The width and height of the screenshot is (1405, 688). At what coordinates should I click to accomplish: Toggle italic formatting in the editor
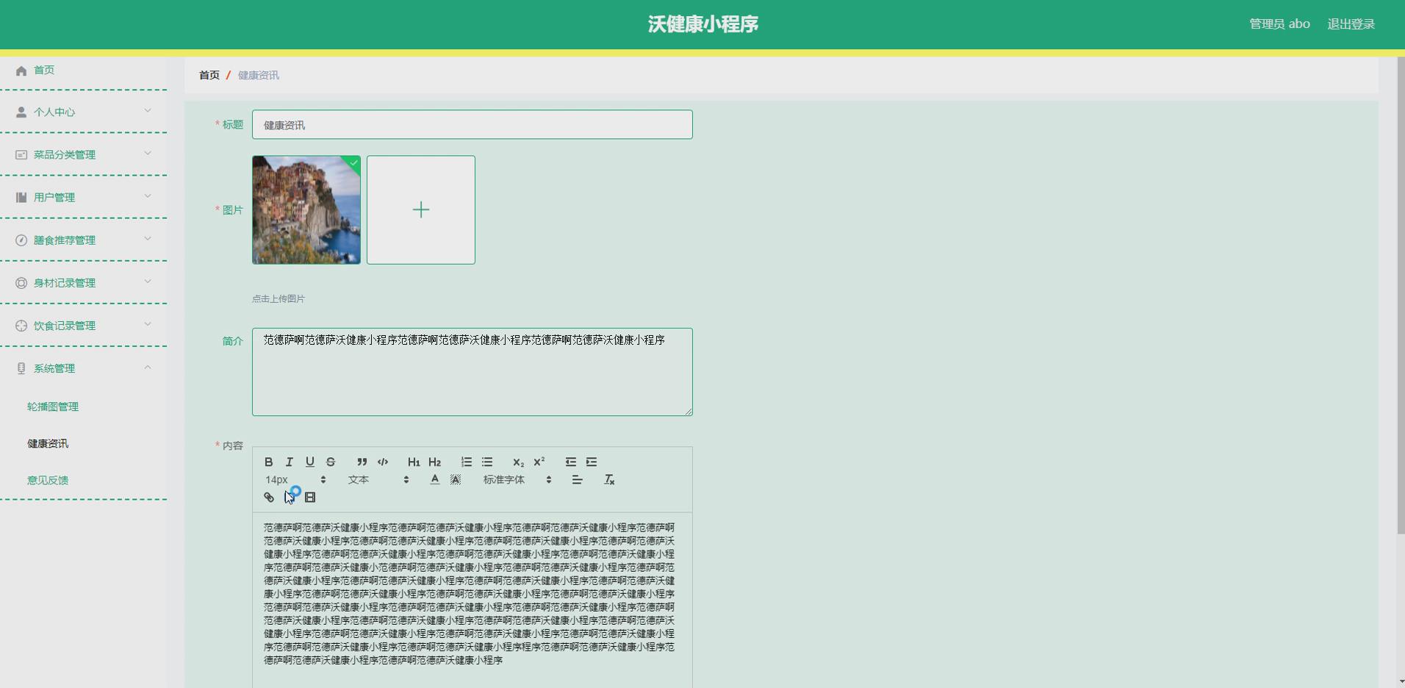coord(290,462)
